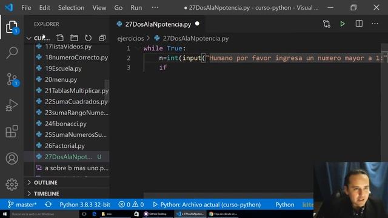Image resolution: width=388 pixels, height=218 pixels.
Task: Open the Run and Debug view
Action: (x=12, y=105)
